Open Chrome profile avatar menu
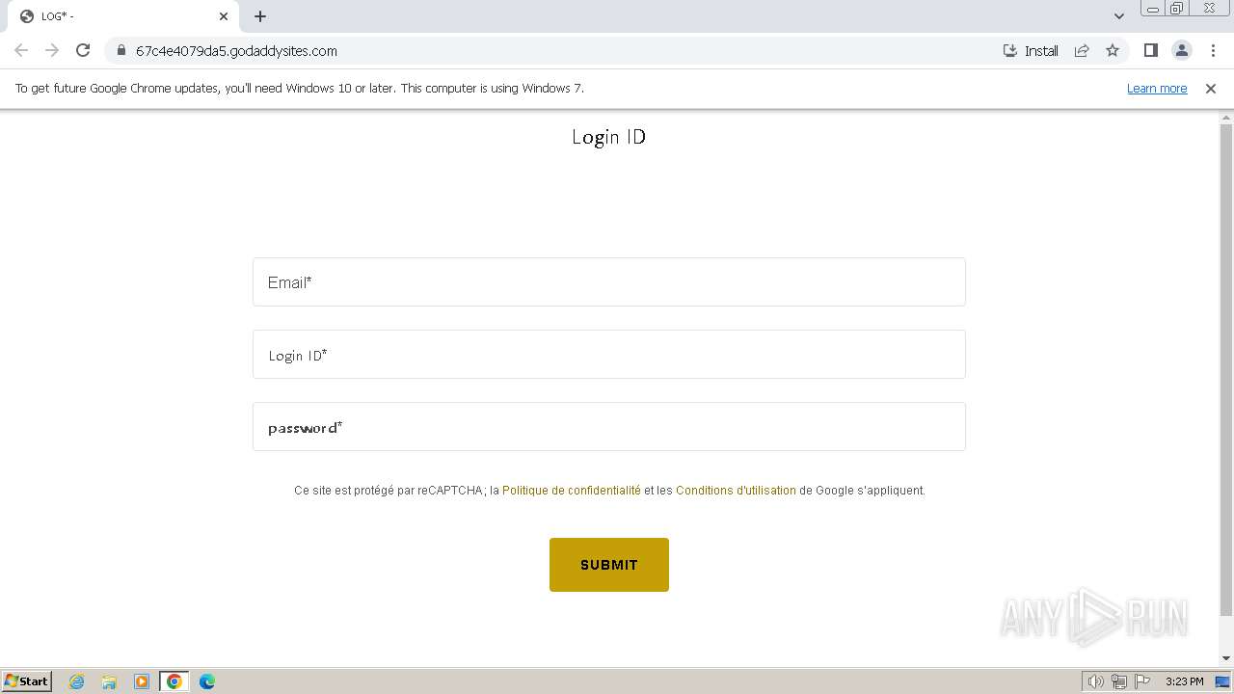The height and width of the screenshot is (694, 1234). point(1181,50)
